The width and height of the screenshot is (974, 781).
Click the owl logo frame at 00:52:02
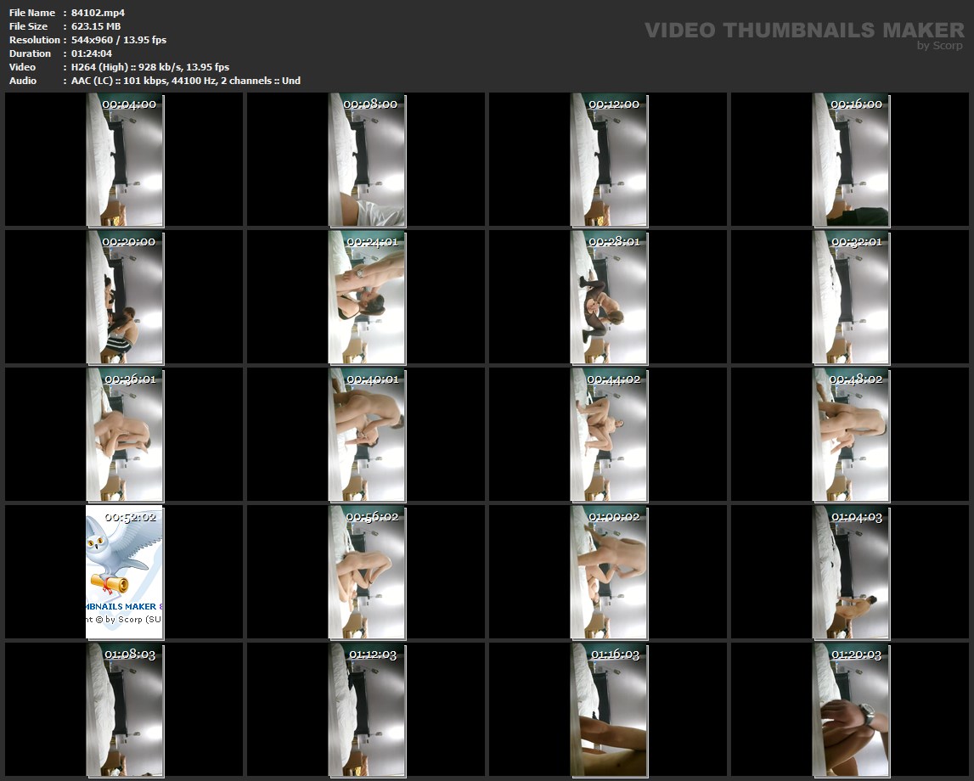125,572
